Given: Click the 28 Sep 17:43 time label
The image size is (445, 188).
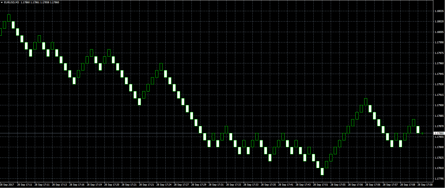Looking at the screenshot, I should [303, 185].
